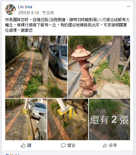This screenshot has width=136, height=155.
Task: Click the curved-arrow share icon
Action: tap(105, 145)
